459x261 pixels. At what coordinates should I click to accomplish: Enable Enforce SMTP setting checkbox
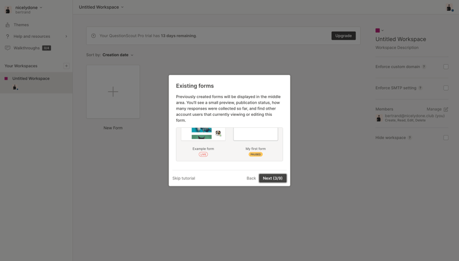(446, 88)
